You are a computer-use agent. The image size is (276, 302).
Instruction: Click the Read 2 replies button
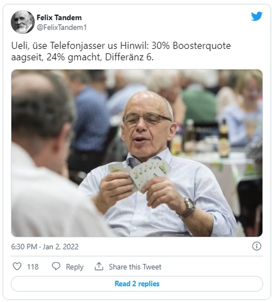point(137,283)
